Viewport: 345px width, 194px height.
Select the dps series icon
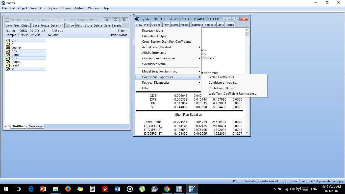(8, 51)
